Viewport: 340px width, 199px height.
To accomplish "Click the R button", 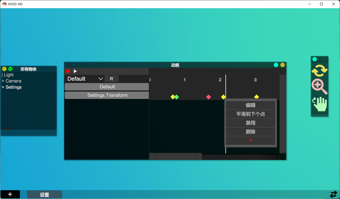I will (x=111, y=79).
